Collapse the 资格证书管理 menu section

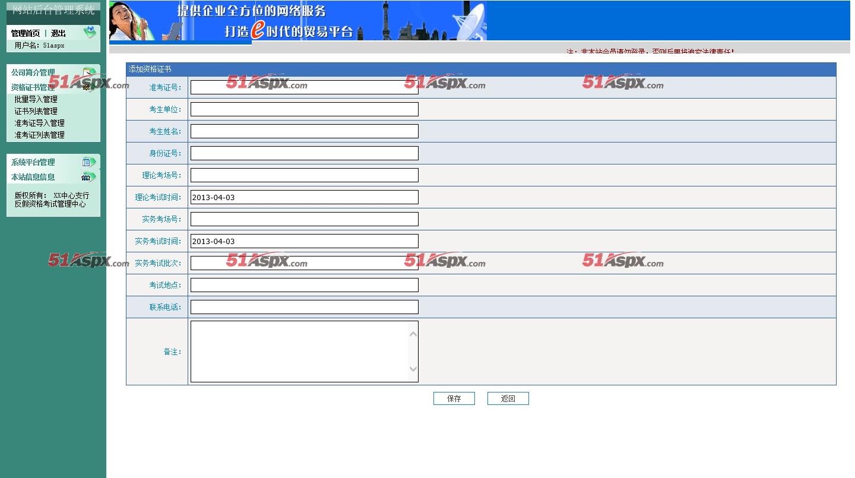coord(33,87)
